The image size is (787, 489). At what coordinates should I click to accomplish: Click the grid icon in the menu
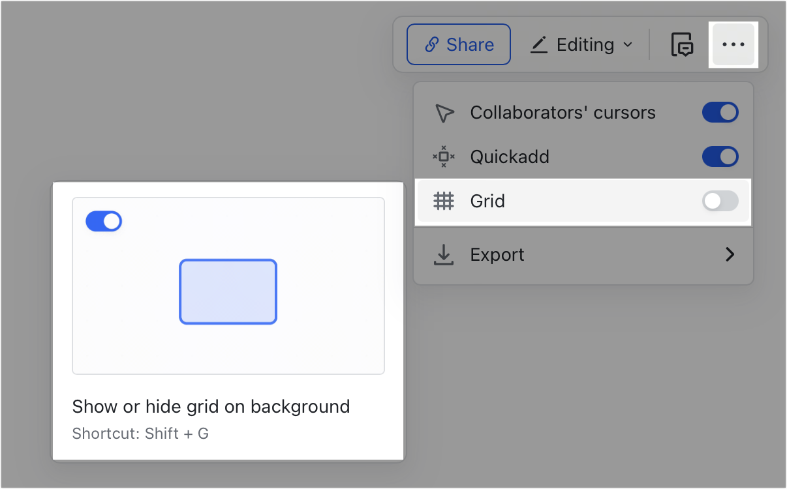[x=444, y=201]
